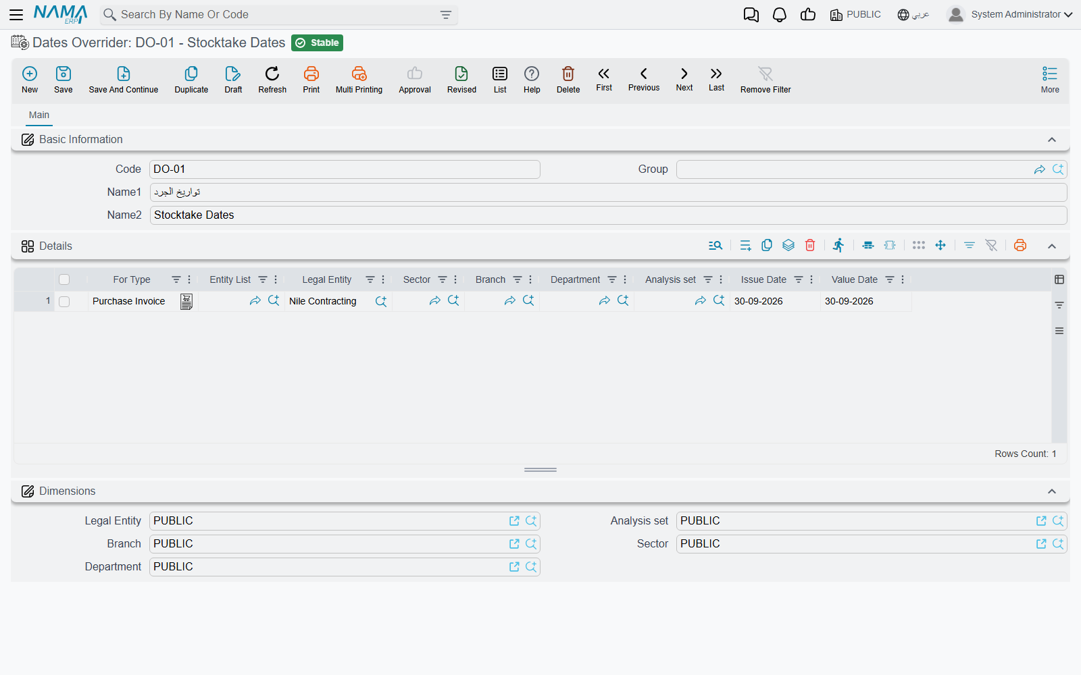The width and height of the screenshot is (1081, 675).
Task: Tick the select-all checkbox in Details header
Action: pyautogui.click(x=64, y=279)
